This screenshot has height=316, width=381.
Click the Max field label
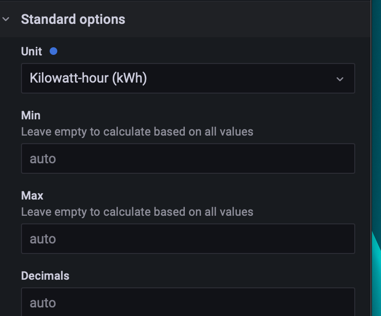pos(32,196)
